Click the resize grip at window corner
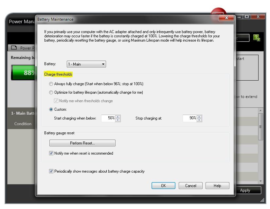 click(262, 200)
